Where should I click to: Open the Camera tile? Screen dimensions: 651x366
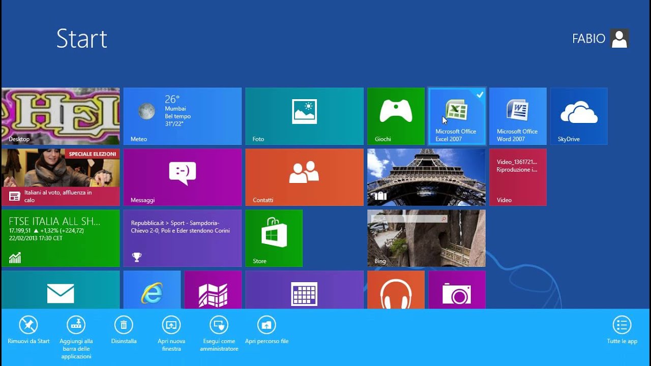point(457,290)
